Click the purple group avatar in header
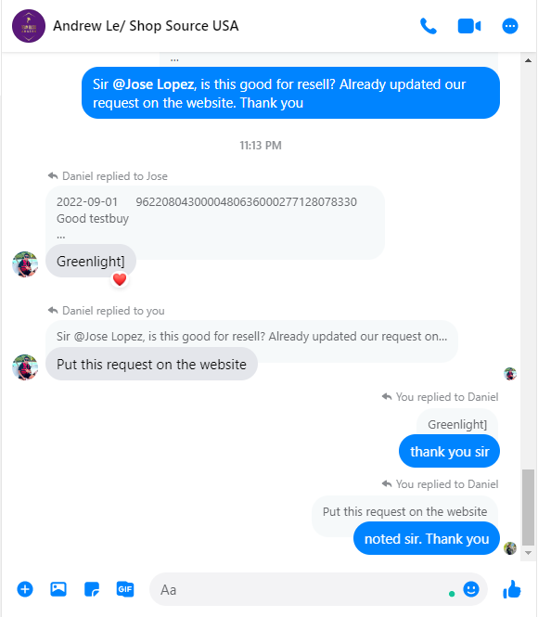Viewport: 538px width, 617px height. [x=29, y=26]
